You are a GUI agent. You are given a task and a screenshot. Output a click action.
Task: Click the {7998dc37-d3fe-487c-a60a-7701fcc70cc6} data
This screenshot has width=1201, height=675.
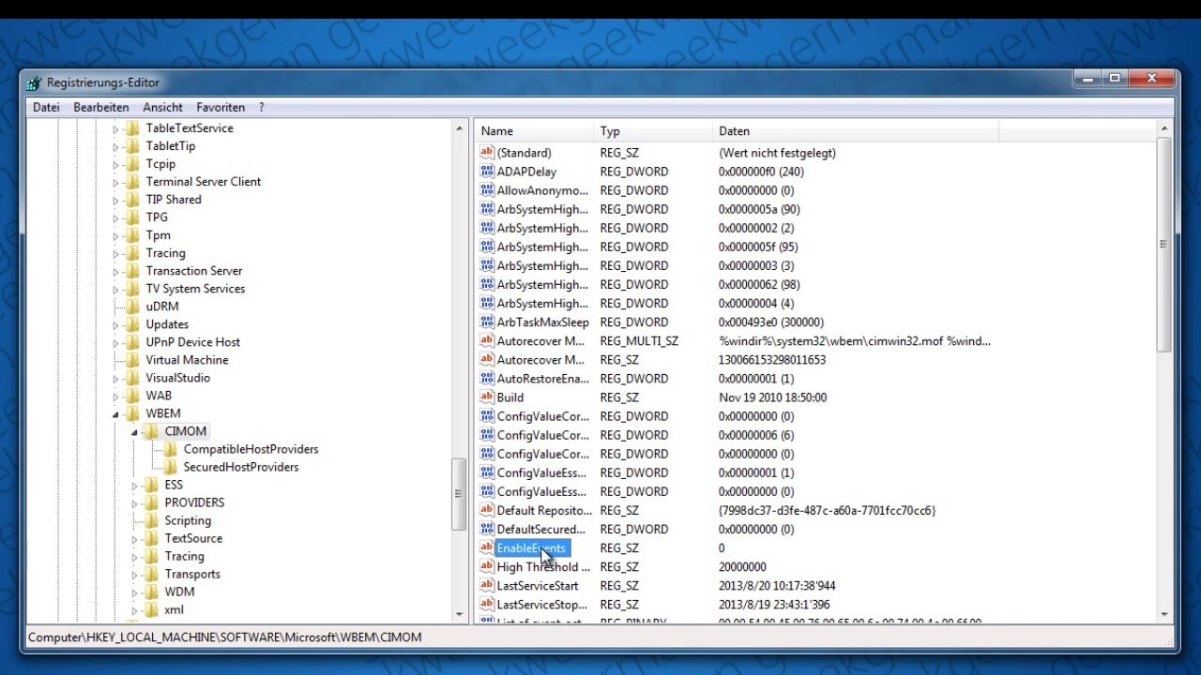[x=828, y=511]
